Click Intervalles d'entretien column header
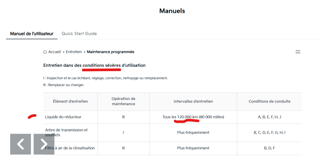 tap(193, 101)
